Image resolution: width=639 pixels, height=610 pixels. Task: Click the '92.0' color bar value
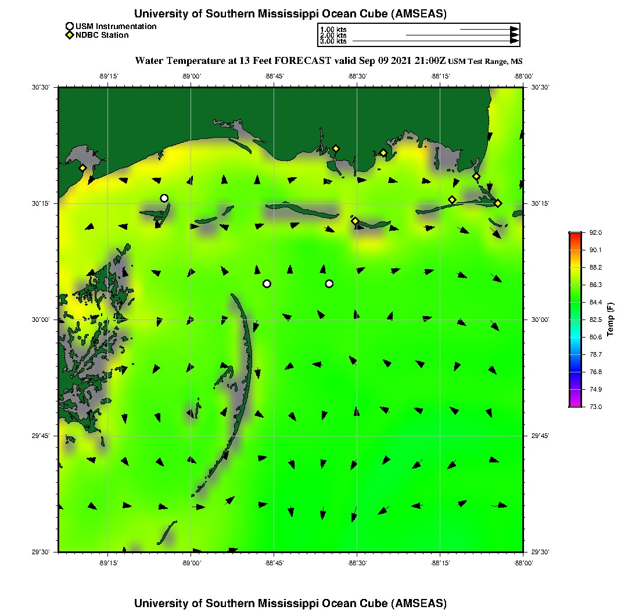pyautogui.click(x=595, y=233)
